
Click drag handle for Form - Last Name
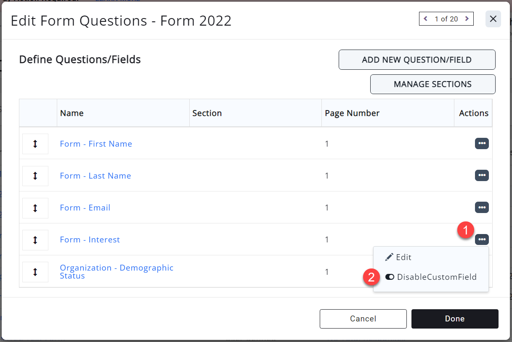click(x=35, y=176)
